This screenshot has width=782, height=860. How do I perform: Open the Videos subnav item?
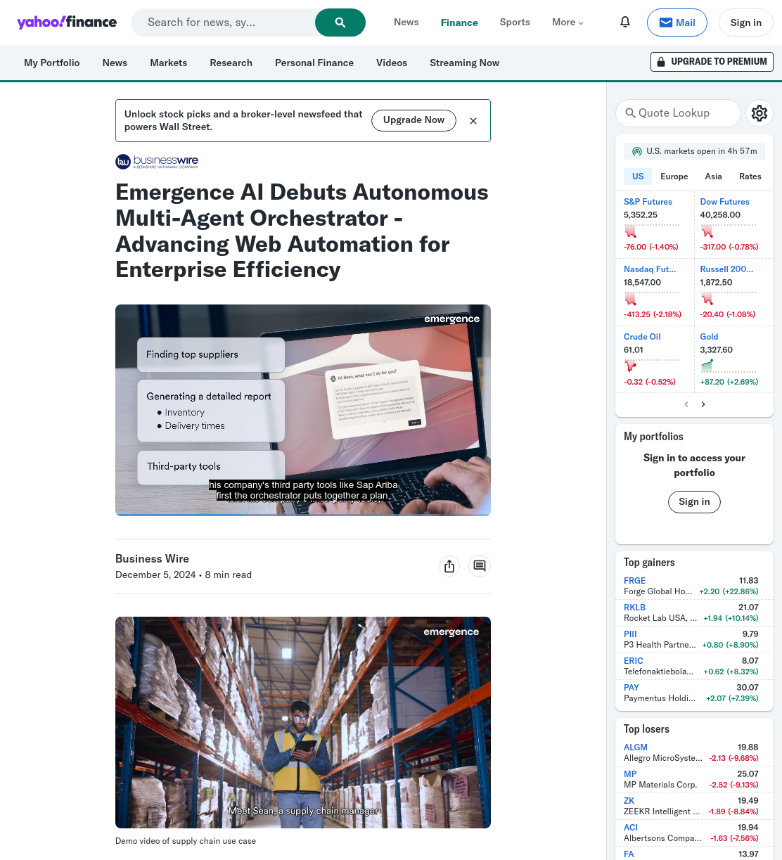coord(392,63)
